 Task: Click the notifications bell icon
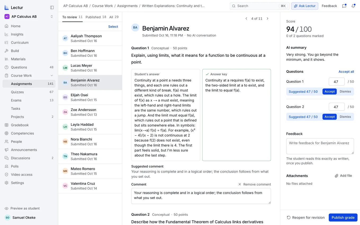tap(353, 6)
